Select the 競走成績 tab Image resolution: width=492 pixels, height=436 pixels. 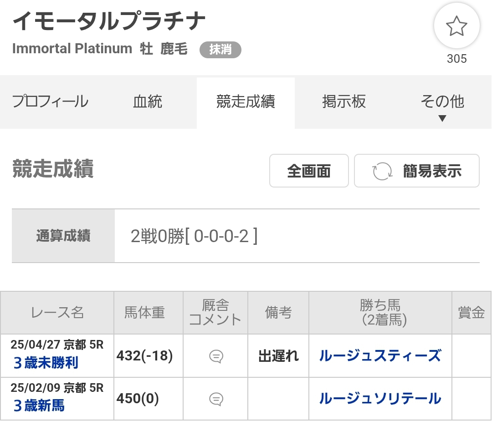tap(246, 102)
